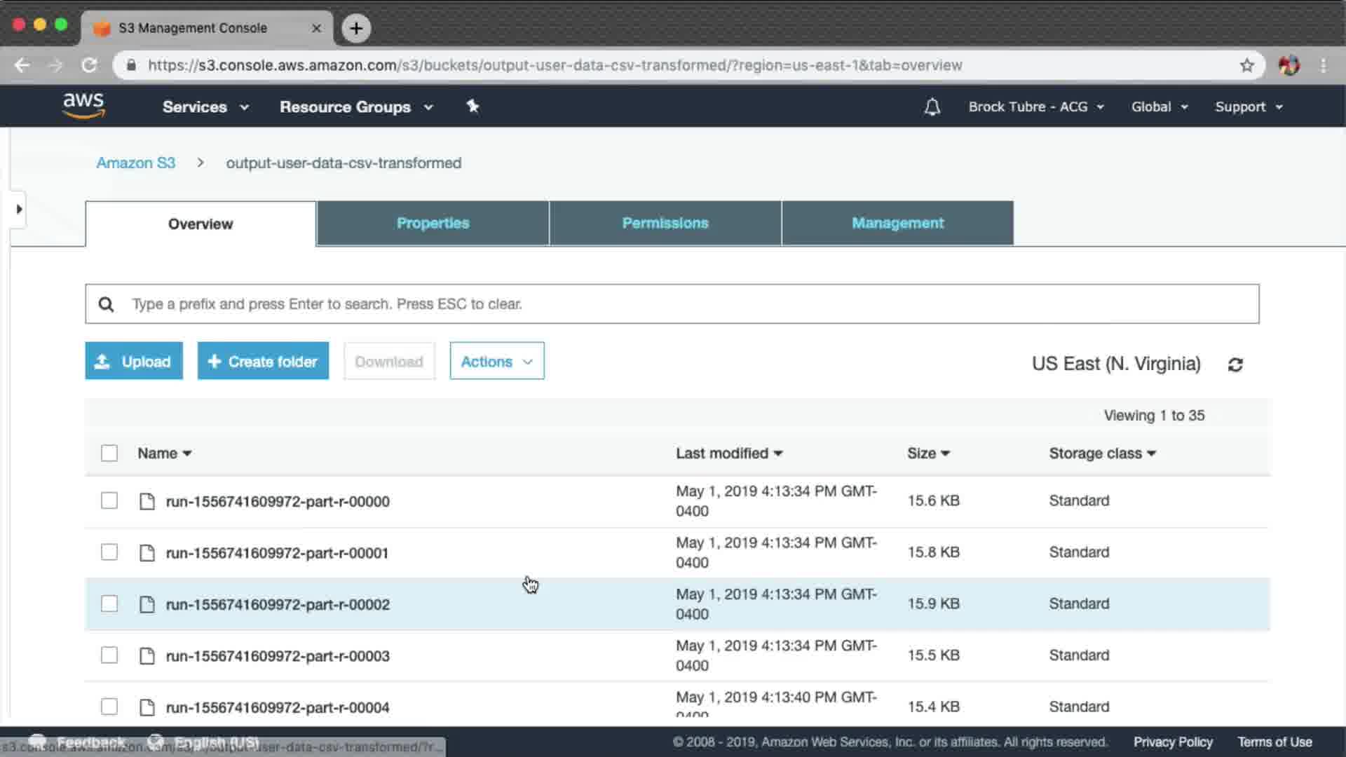Click the browser reload page icon
The image size is (1346, 757).
click(x=89, y=65)
